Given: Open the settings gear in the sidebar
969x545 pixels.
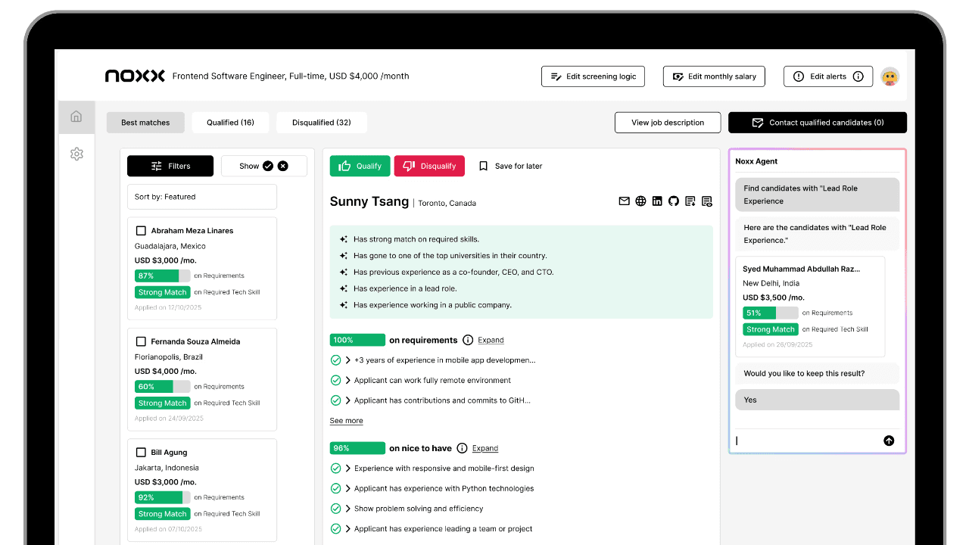Looking at the screenshot, I should point(76,154).
